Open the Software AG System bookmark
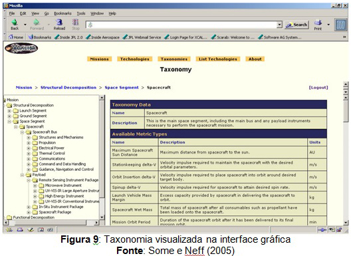Viewport: 351px width, 256px height. (280, 37)
